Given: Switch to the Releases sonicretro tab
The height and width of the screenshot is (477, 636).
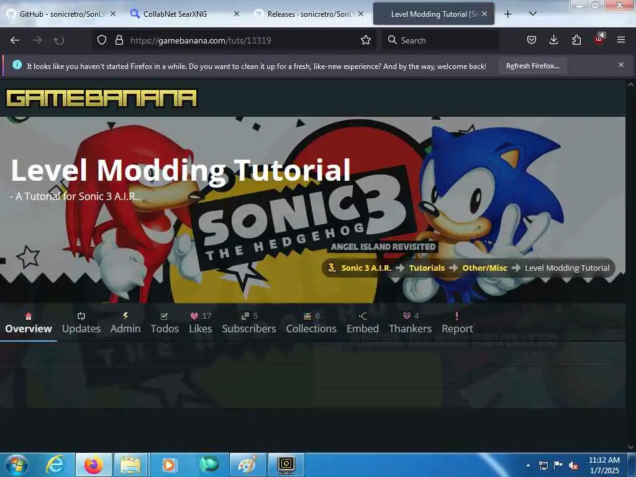Looking at the screenshot, I should coord(309,14).
